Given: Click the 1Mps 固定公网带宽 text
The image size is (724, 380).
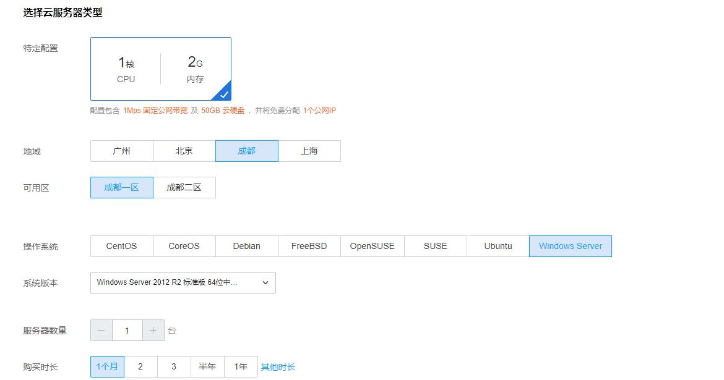Looking at the screenshot, I should pos(155,111).
